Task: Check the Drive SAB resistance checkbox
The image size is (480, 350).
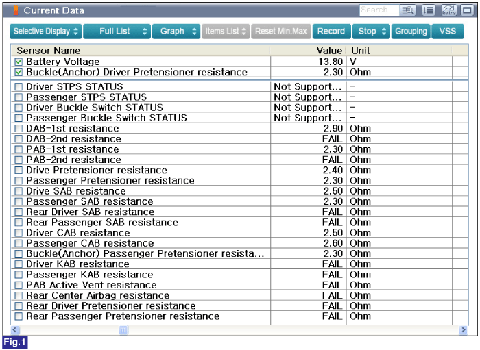Action: (x=19, y=191)
